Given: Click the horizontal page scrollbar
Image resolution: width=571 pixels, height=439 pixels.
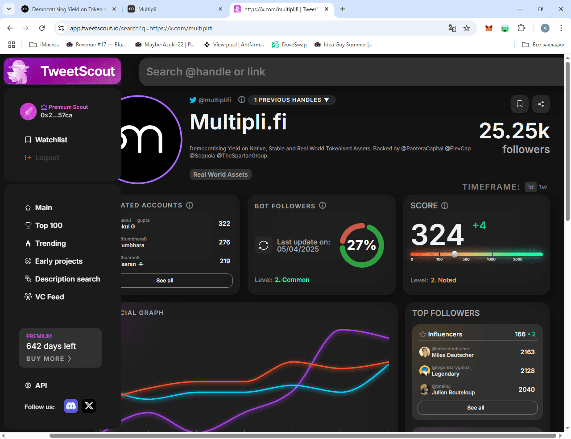Looking at the screenshot, I should click(303, 435).
